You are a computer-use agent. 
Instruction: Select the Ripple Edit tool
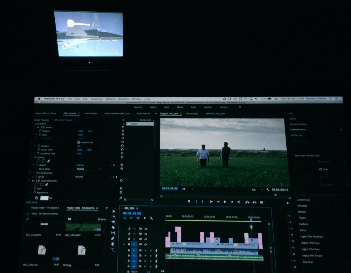[113, 222]
